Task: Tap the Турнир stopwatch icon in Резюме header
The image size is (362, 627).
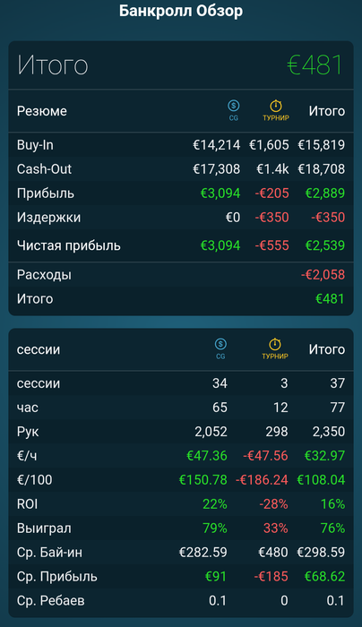Action: (x=276, y=106)
